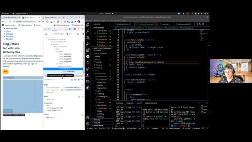Open the DEBUG CONSOLE panel tab
This screenshot has height=142, width=252.
coord(151,103)
